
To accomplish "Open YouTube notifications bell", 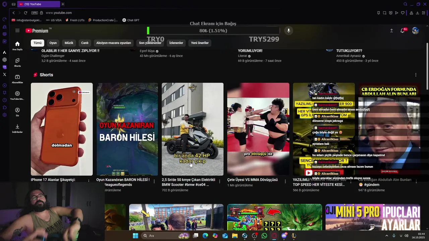I will click(x=403, y=30).
